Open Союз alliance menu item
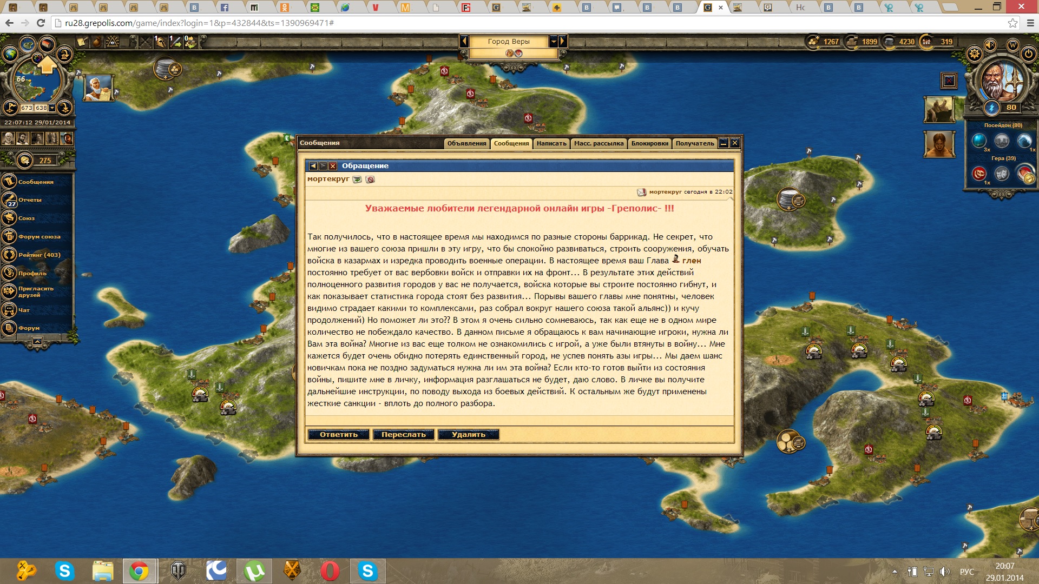The image size is (1039, 584). pyautogui.click(x=36, y=218)
